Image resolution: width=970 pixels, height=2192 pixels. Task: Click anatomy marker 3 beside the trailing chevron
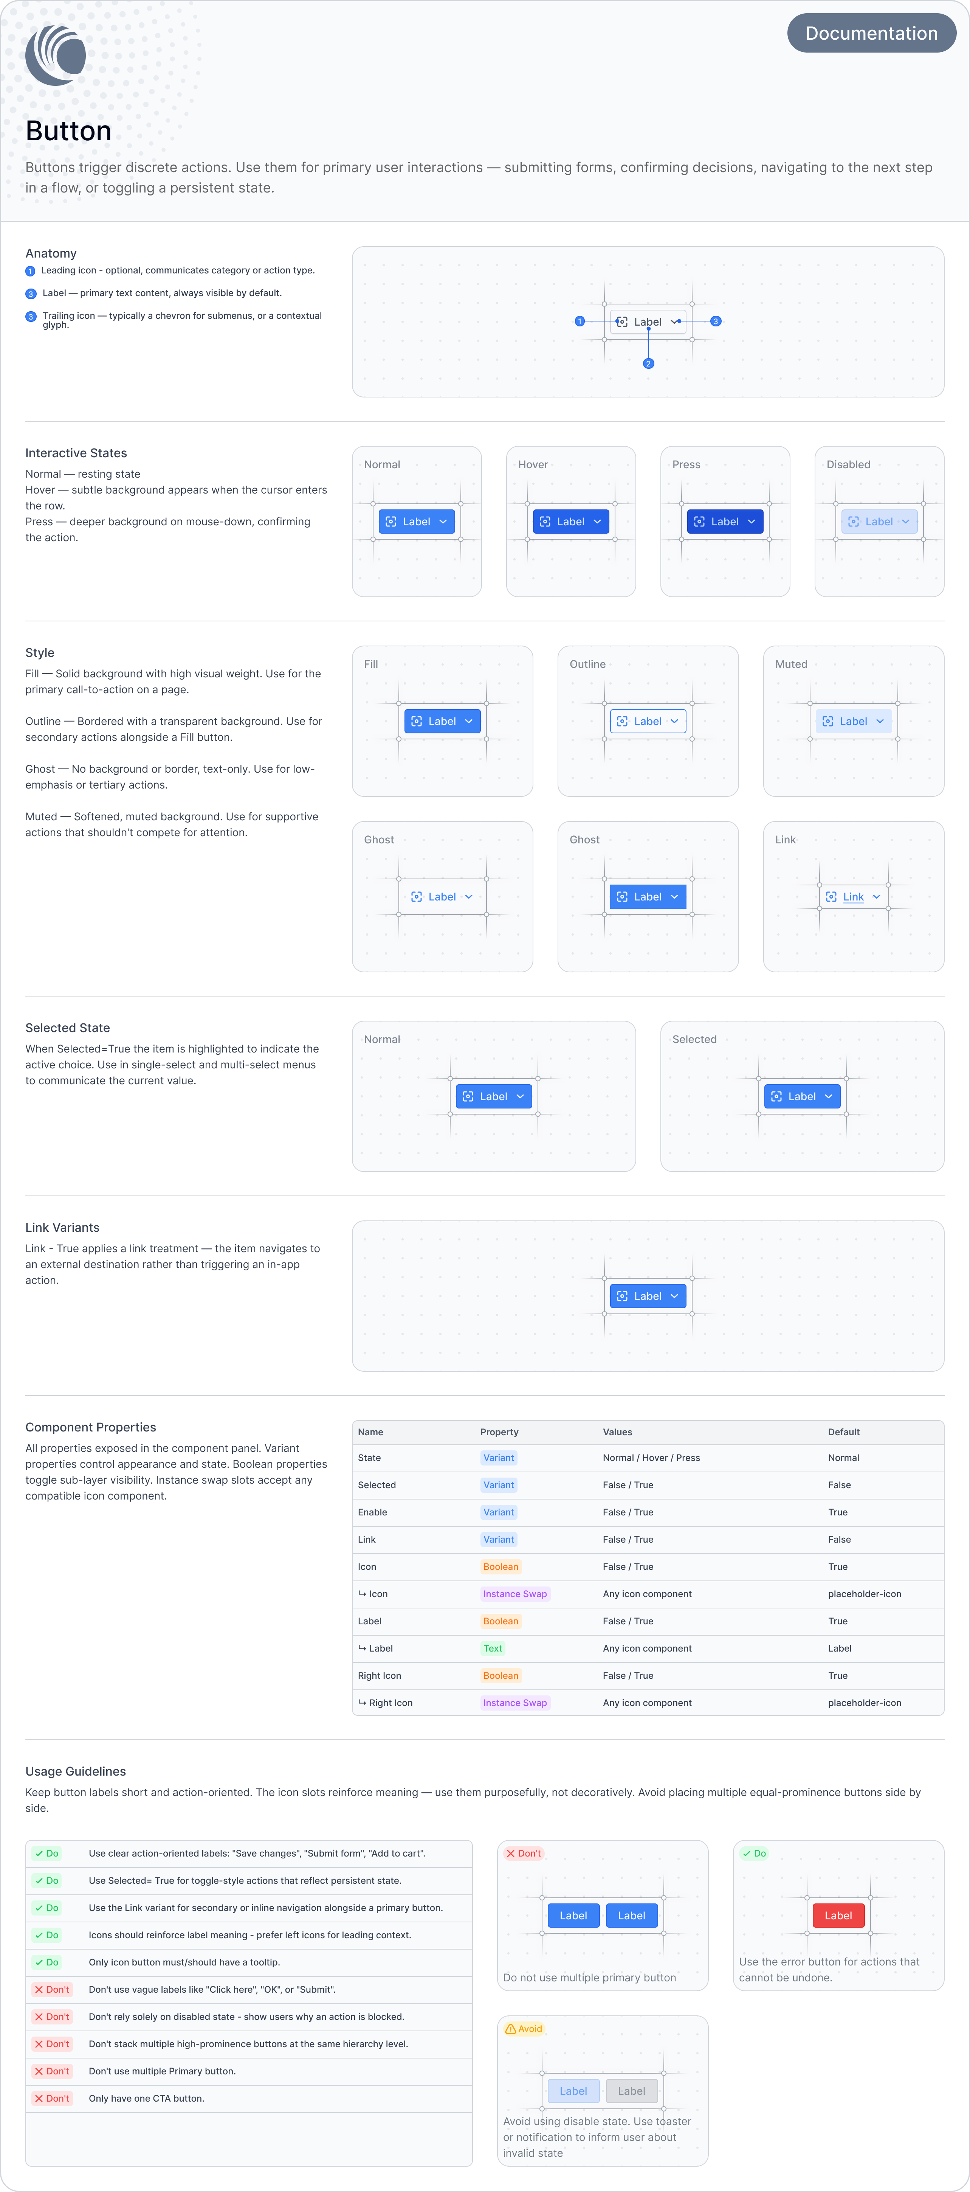(716, 321)
